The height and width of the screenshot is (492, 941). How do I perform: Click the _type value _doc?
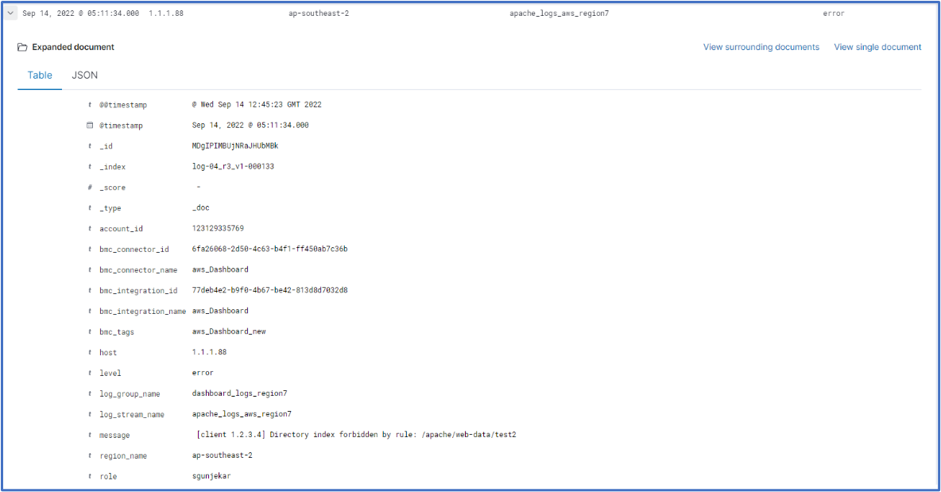coord(200,207)
